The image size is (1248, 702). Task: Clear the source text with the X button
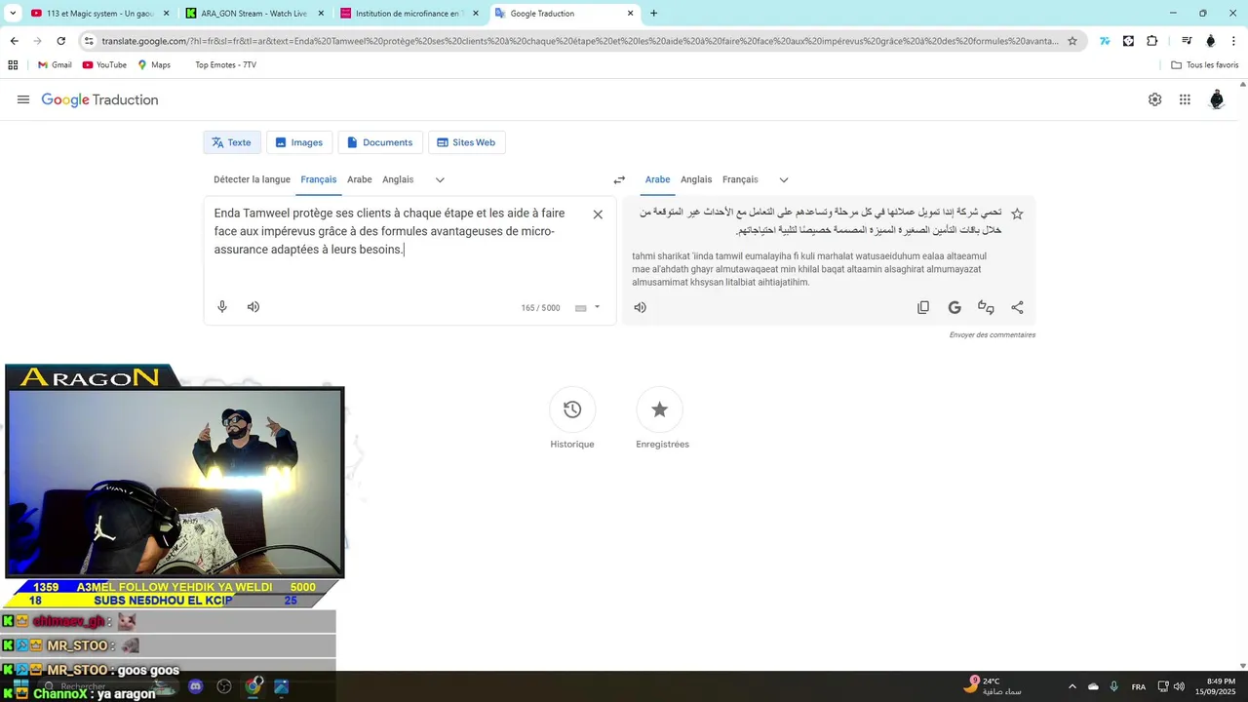598,214
